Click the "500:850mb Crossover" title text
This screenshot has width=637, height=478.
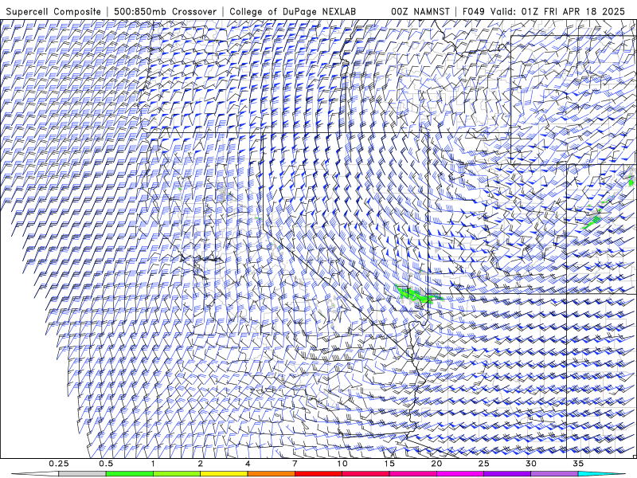[x=165, y=11]
